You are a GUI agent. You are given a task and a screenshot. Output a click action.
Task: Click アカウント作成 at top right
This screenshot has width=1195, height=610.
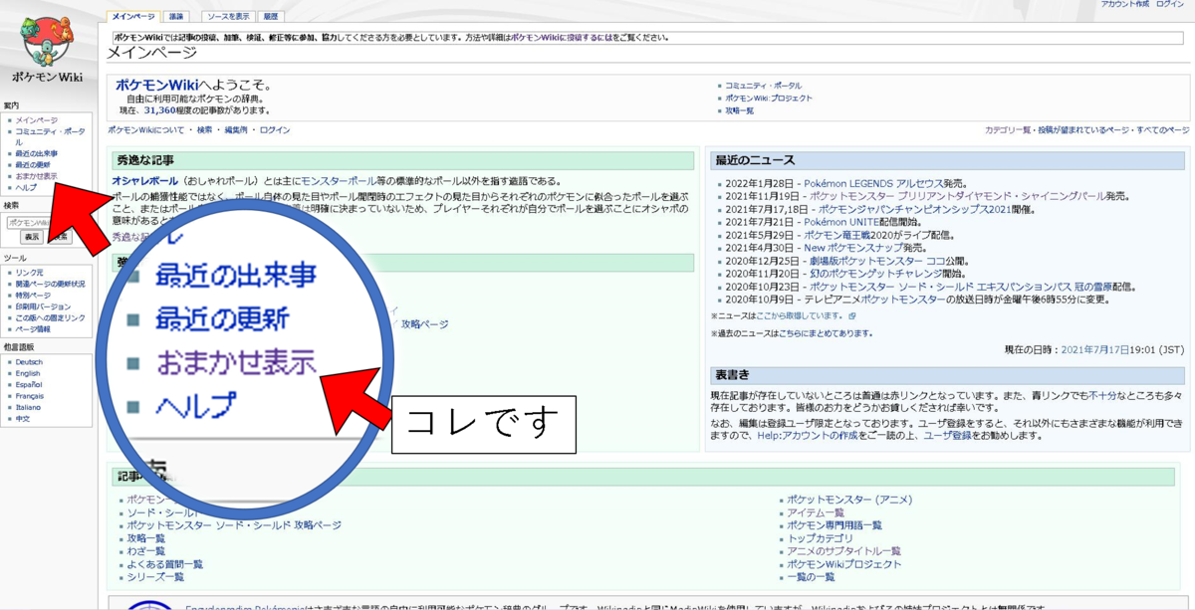(x=1124, y=4)
